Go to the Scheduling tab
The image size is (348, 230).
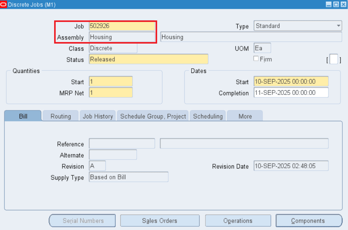(208, 116)
